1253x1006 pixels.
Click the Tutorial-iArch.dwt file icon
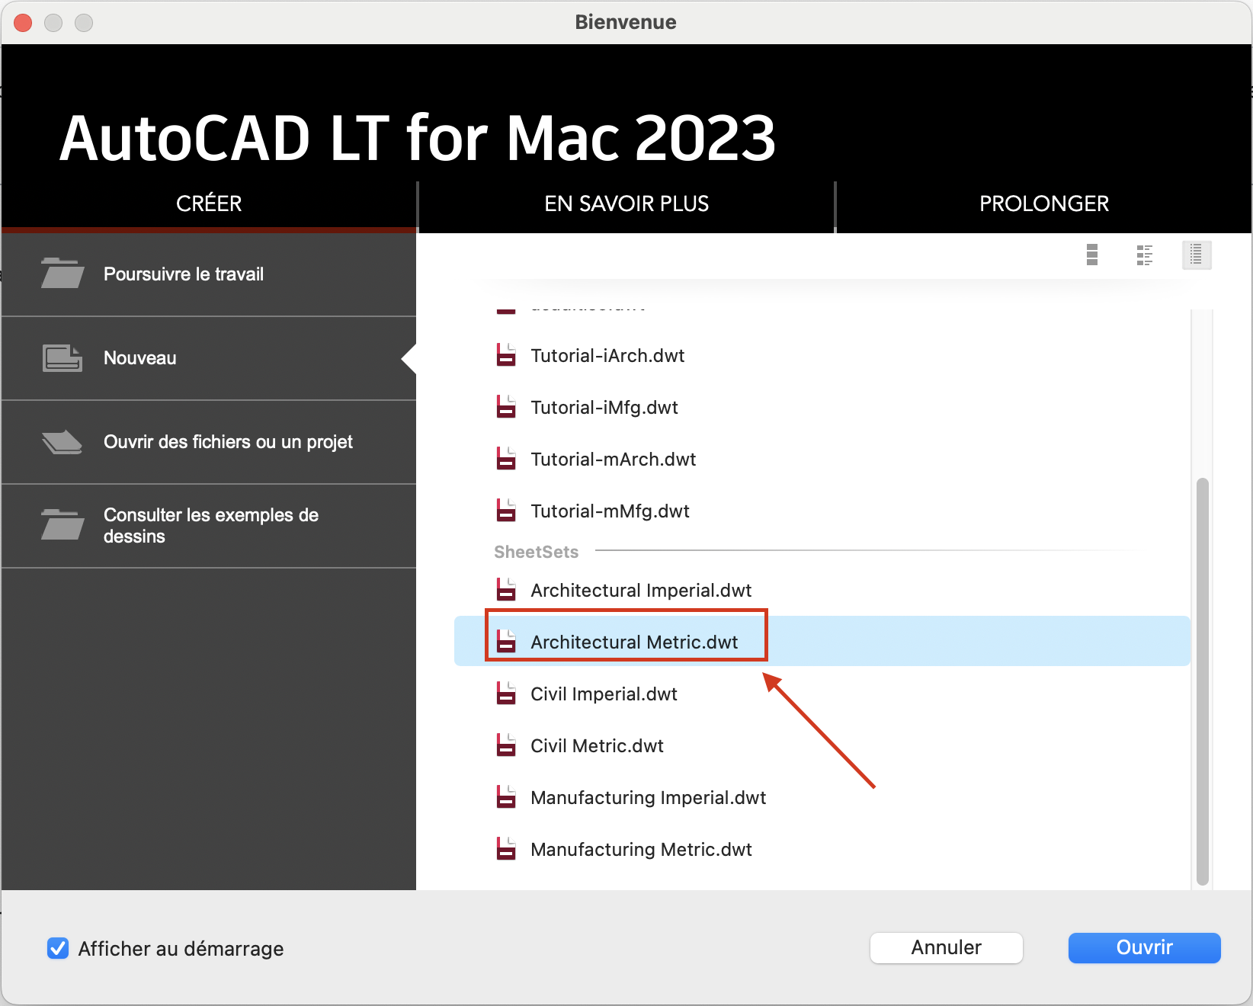tap(506, 355)
